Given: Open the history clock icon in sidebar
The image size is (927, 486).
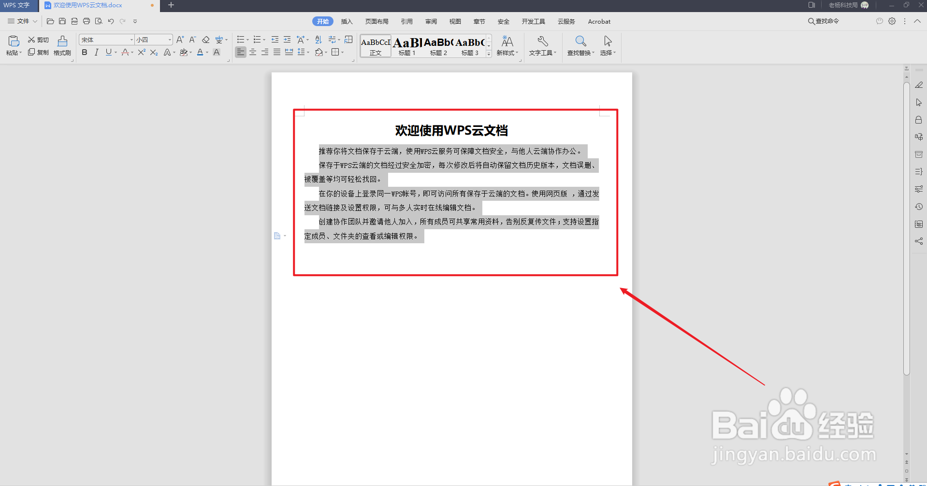Looking at the screenshot, I should tap(919, 207).
